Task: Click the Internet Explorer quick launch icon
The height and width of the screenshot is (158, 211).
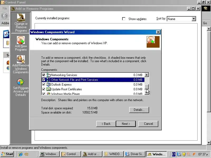Action: (21, 154)
